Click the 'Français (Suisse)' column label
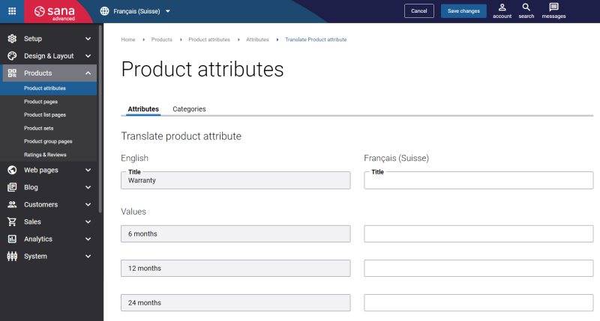The height and width of the screenshot is (321, 600). point(397,158)
